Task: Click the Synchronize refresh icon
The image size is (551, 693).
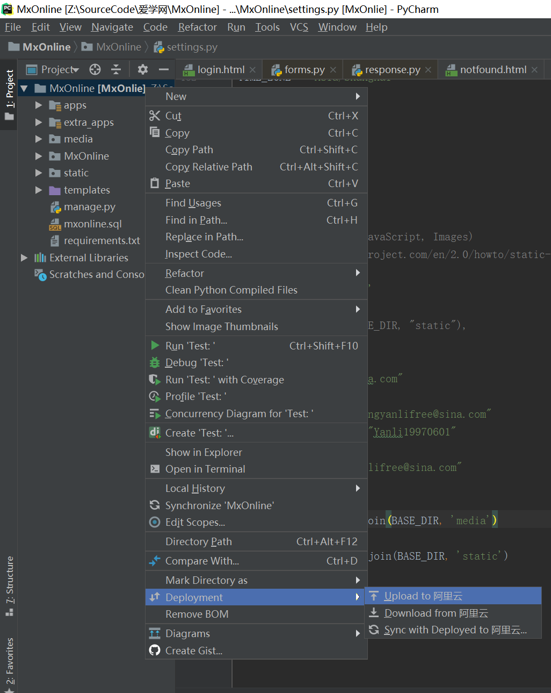Action: (155, 505)
